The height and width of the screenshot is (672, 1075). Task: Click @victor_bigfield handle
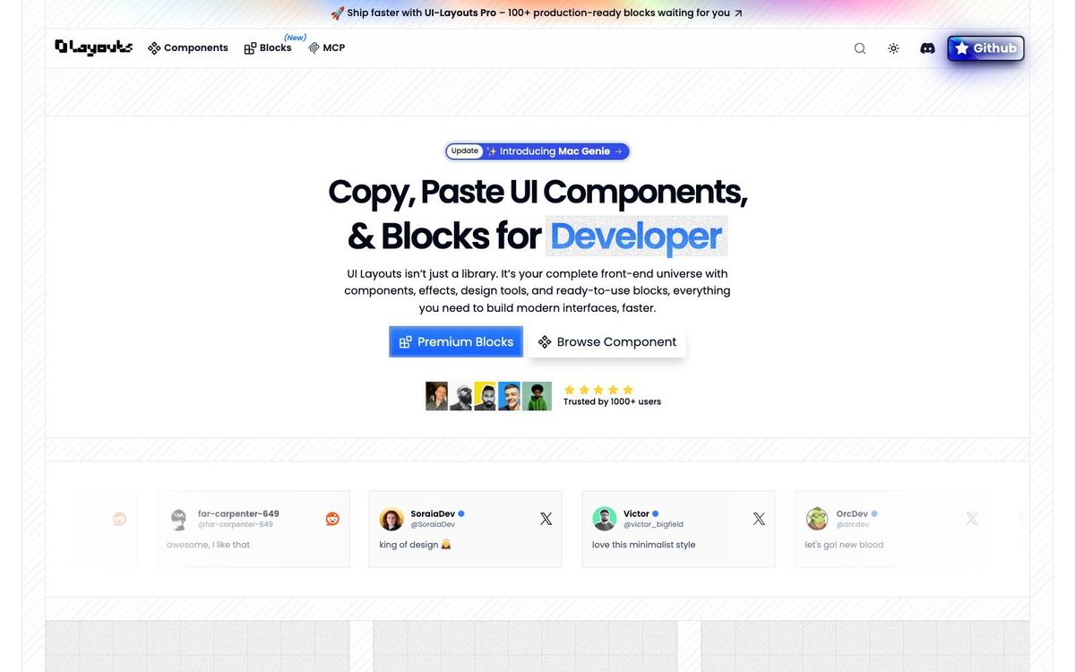[653, 524]
